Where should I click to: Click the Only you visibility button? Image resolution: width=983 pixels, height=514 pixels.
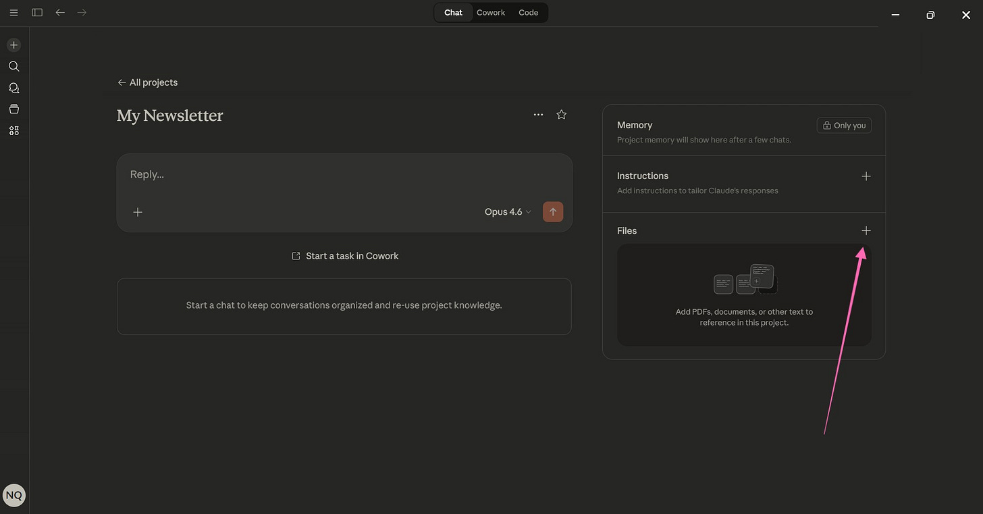[844, 126]
